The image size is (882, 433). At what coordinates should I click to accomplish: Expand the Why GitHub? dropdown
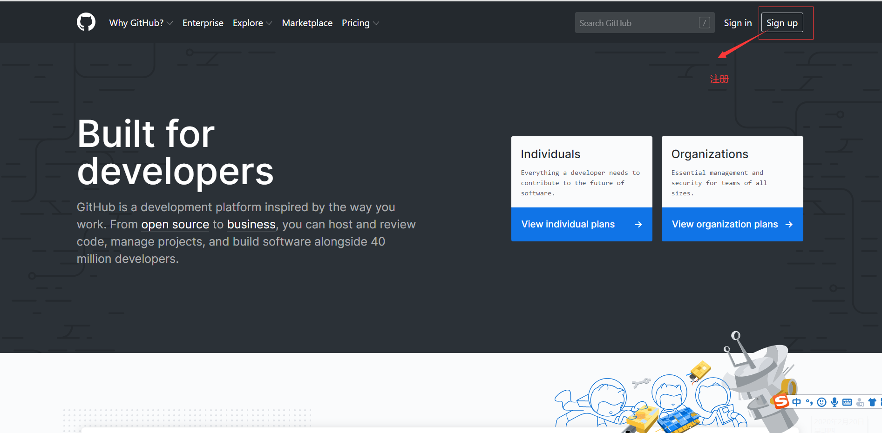coord(141,23)
